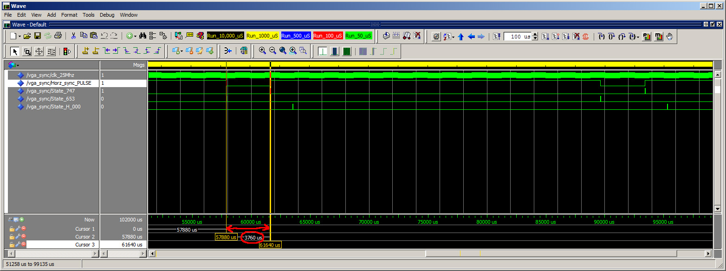Image resolution: width=726 pixels, height=271 pixels.
Task: Open Cursor 2 properties wrench icon
Action: (18, 237)
